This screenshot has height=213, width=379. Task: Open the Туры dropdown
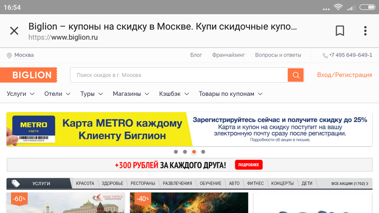(92, 94)
